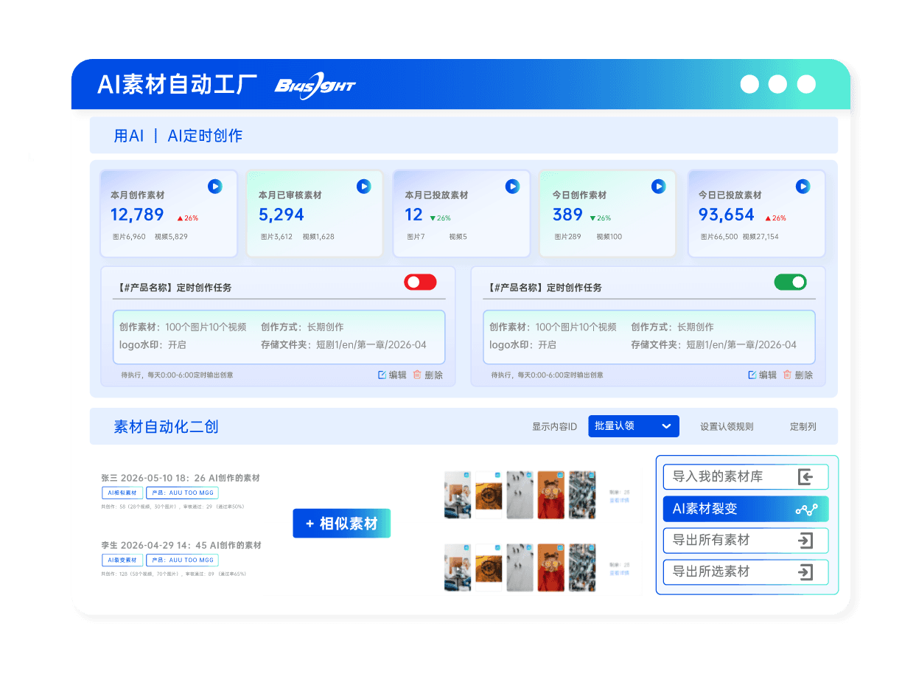The height and width of the screenshot is (688, 902).
Task: Open orange circle thumbnail in 李生 row
Action: tap(489, 567)
